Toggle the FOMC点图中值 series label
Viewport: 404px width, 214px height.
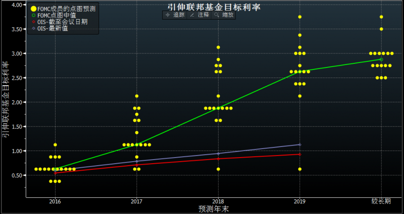(x=57, y=16)
